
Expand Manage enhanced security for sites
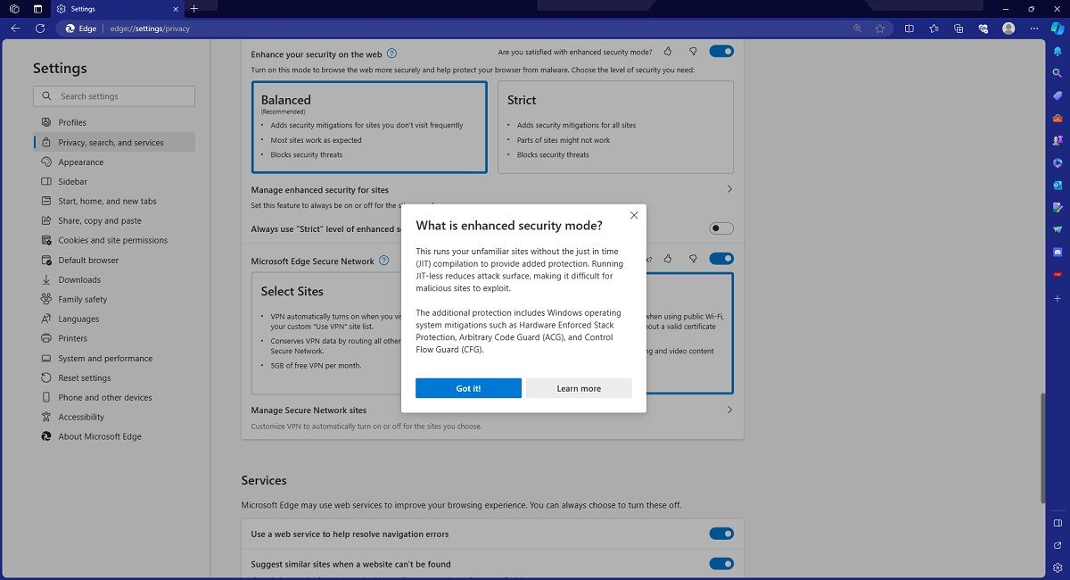728,189
